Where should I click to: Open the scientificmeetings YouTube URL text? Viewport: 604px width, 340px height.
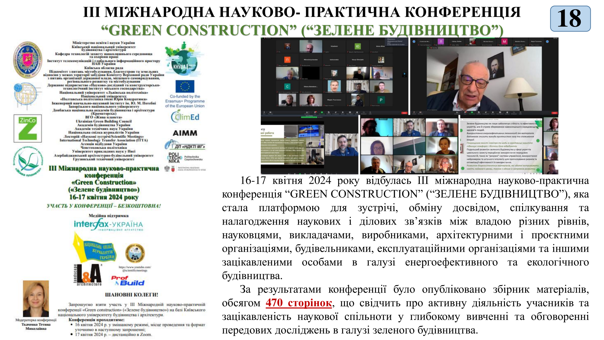coord(135,269)
